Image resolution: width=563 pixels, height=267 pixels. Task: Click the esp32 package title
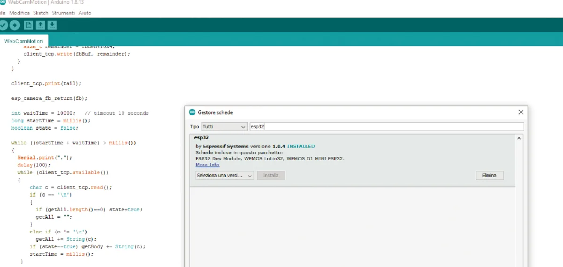201,138
